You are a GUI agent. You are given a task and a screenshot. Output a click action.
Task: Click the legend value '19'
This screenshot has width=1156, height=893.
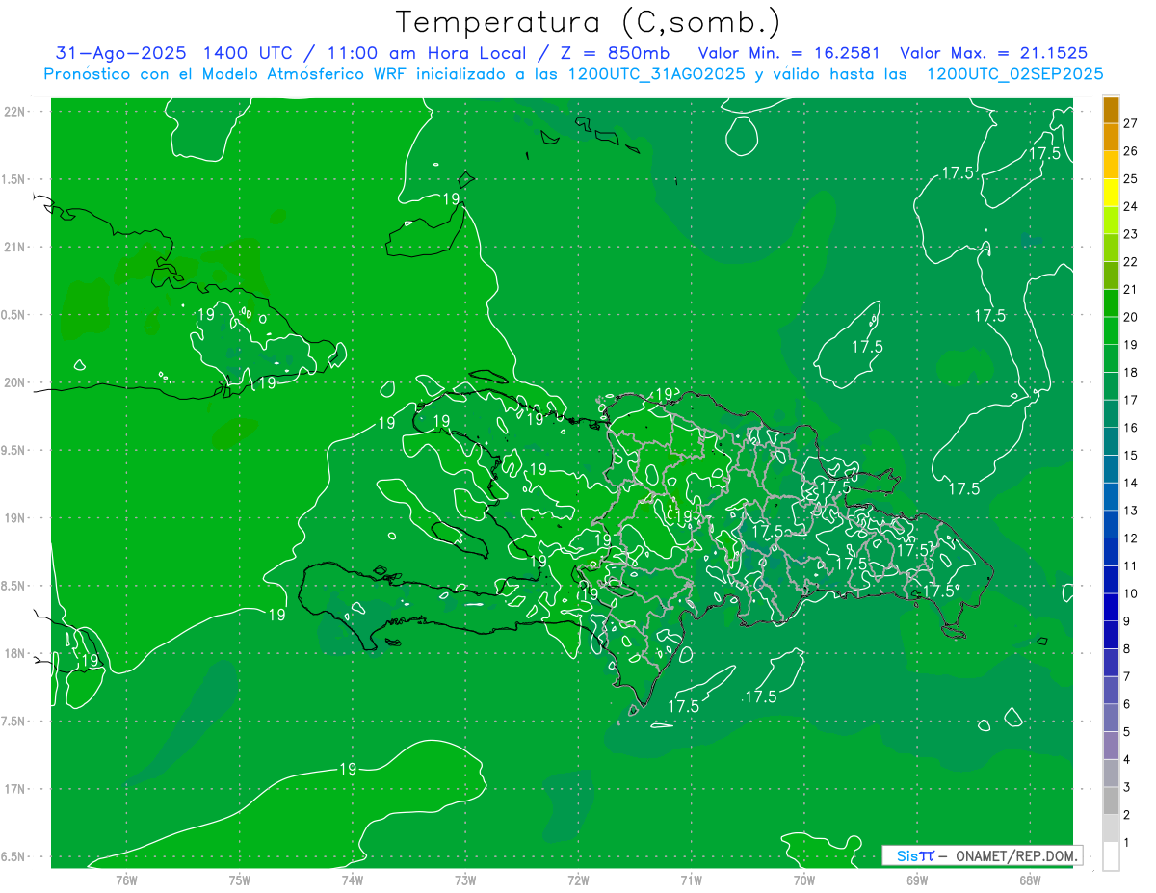(1131, 344)
